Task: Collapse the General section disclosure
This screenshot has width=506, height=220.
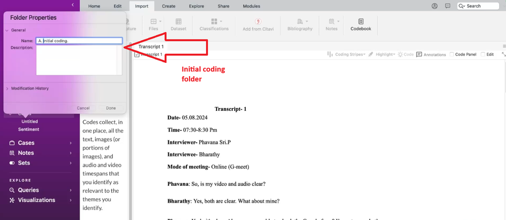Action: [7, 30]
